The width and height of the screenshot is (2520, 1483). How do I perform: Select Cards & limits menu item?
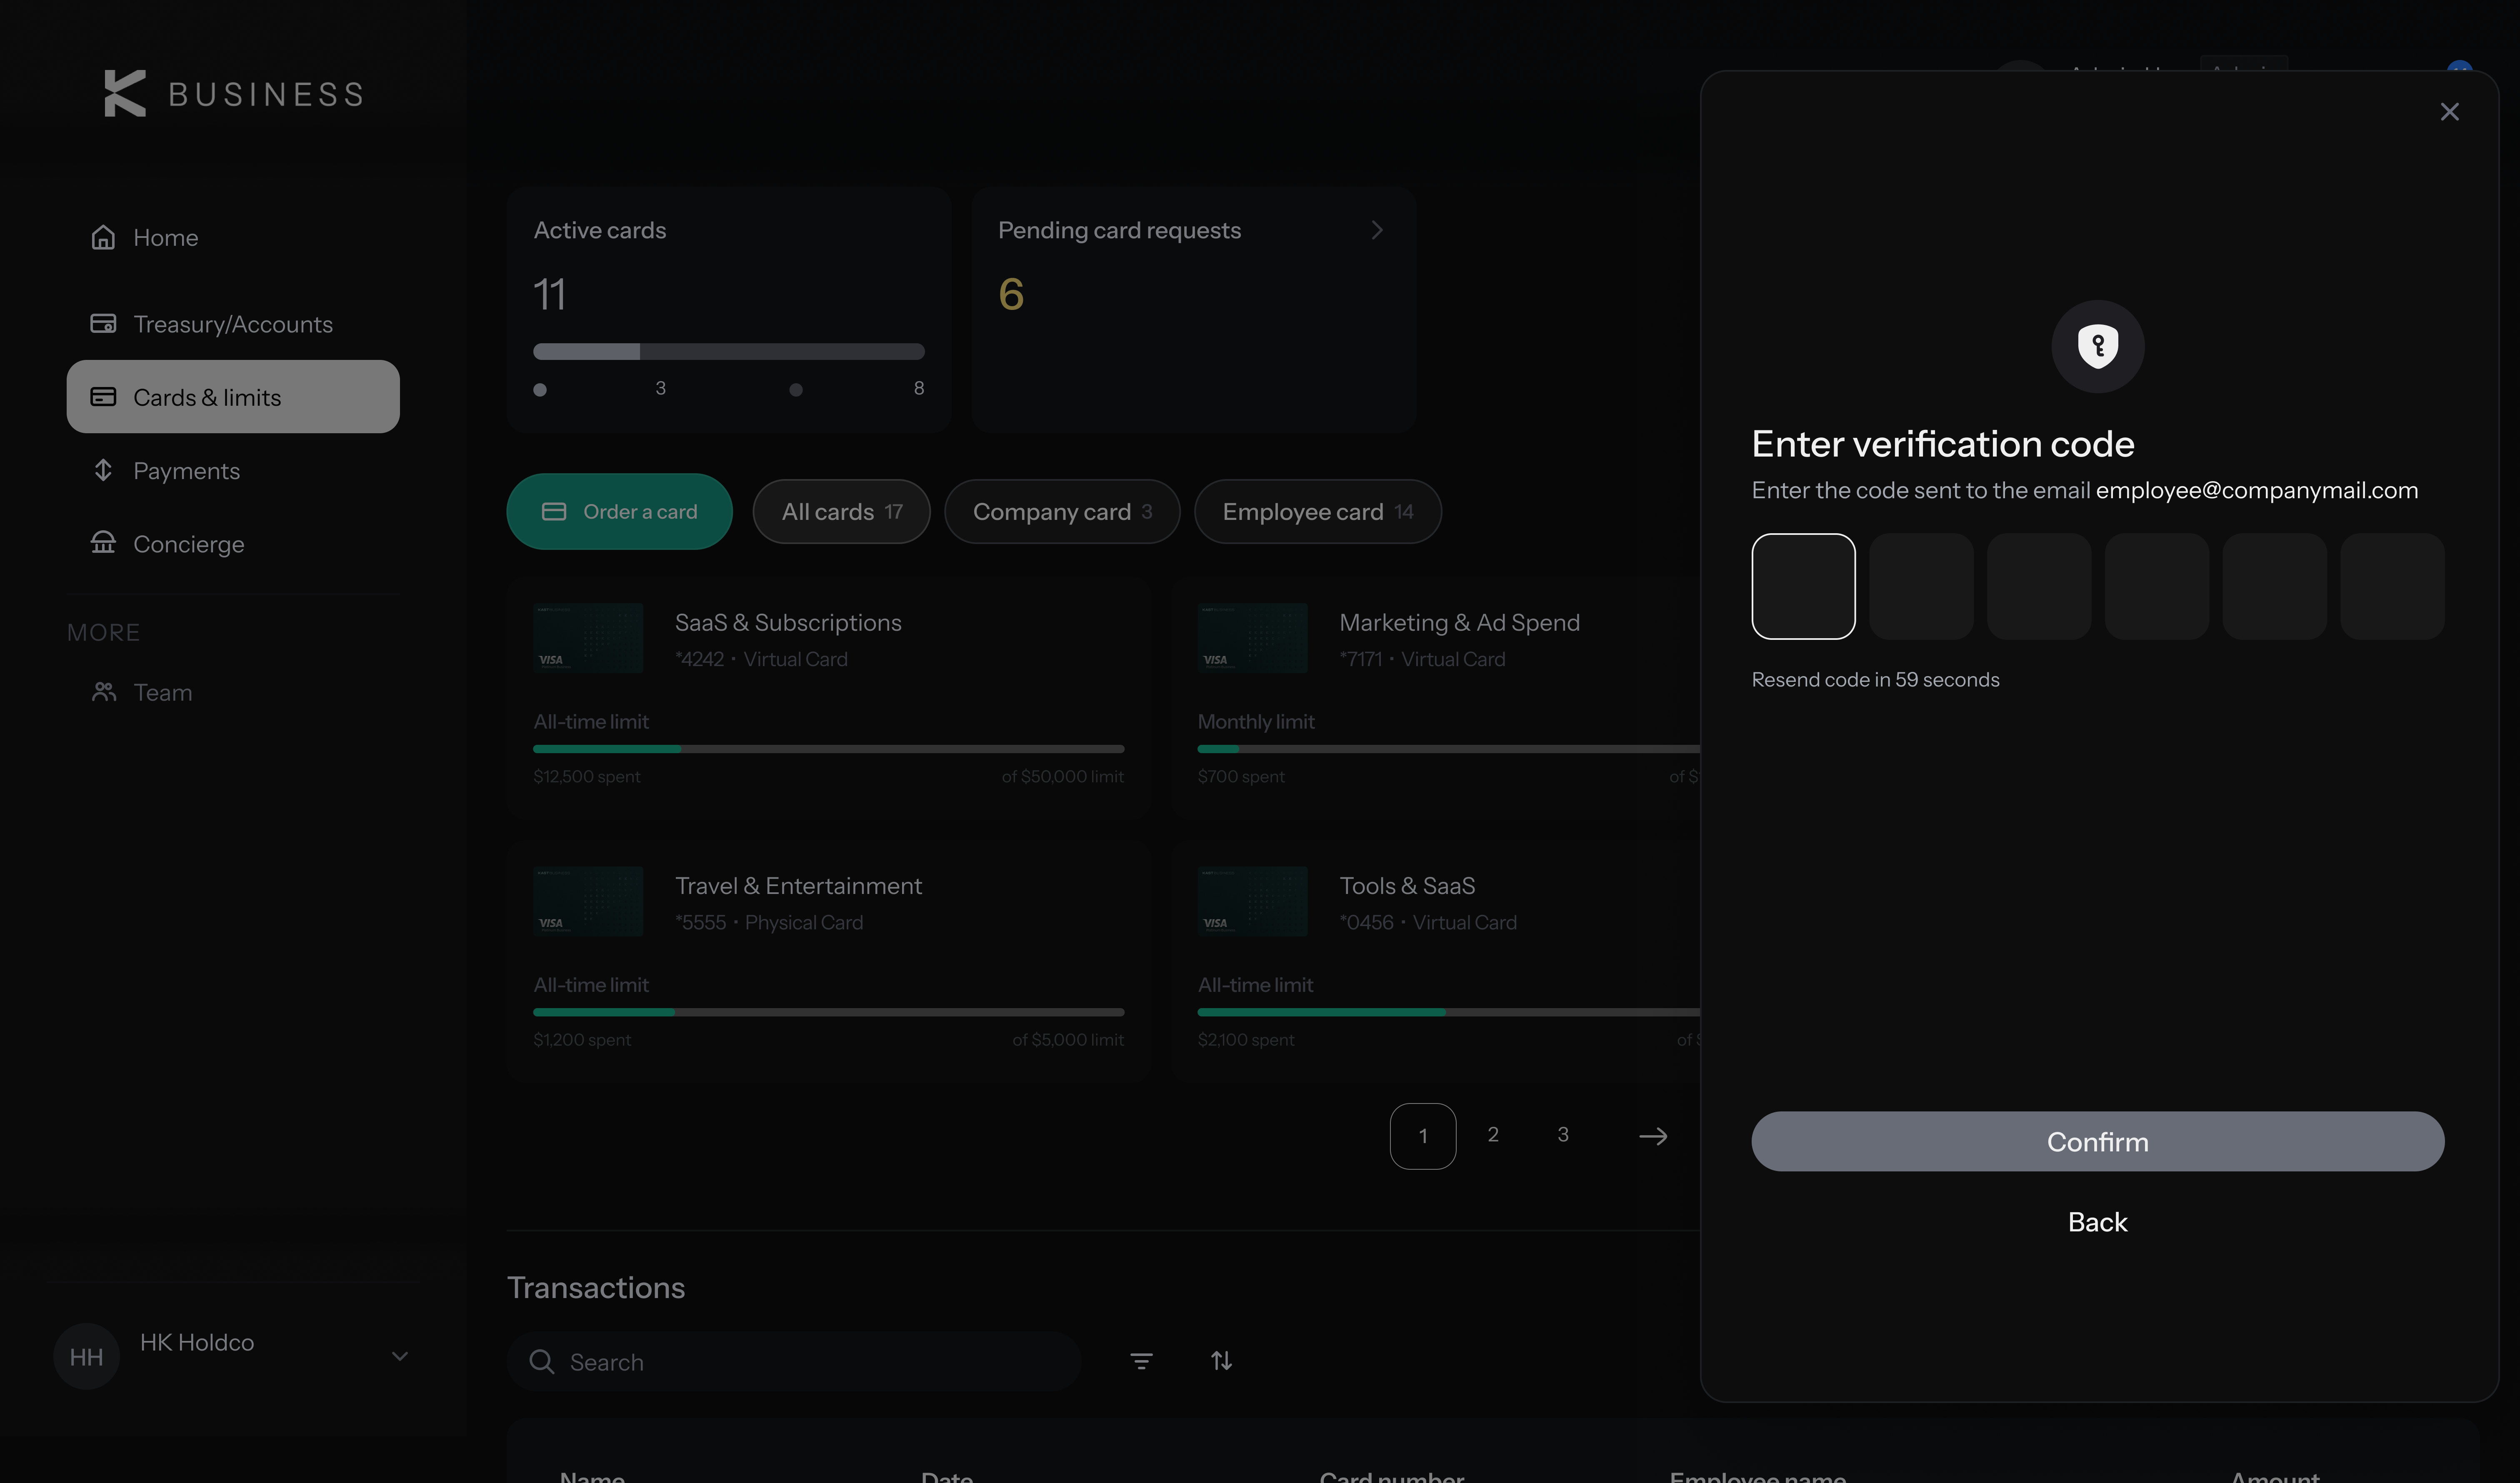[x=233, y=397]
